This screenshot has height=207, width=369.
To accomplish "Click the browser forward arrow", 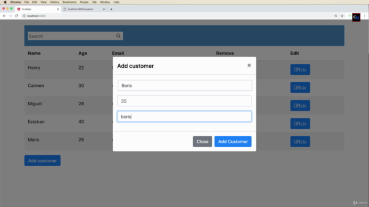I will coord(10,16).
